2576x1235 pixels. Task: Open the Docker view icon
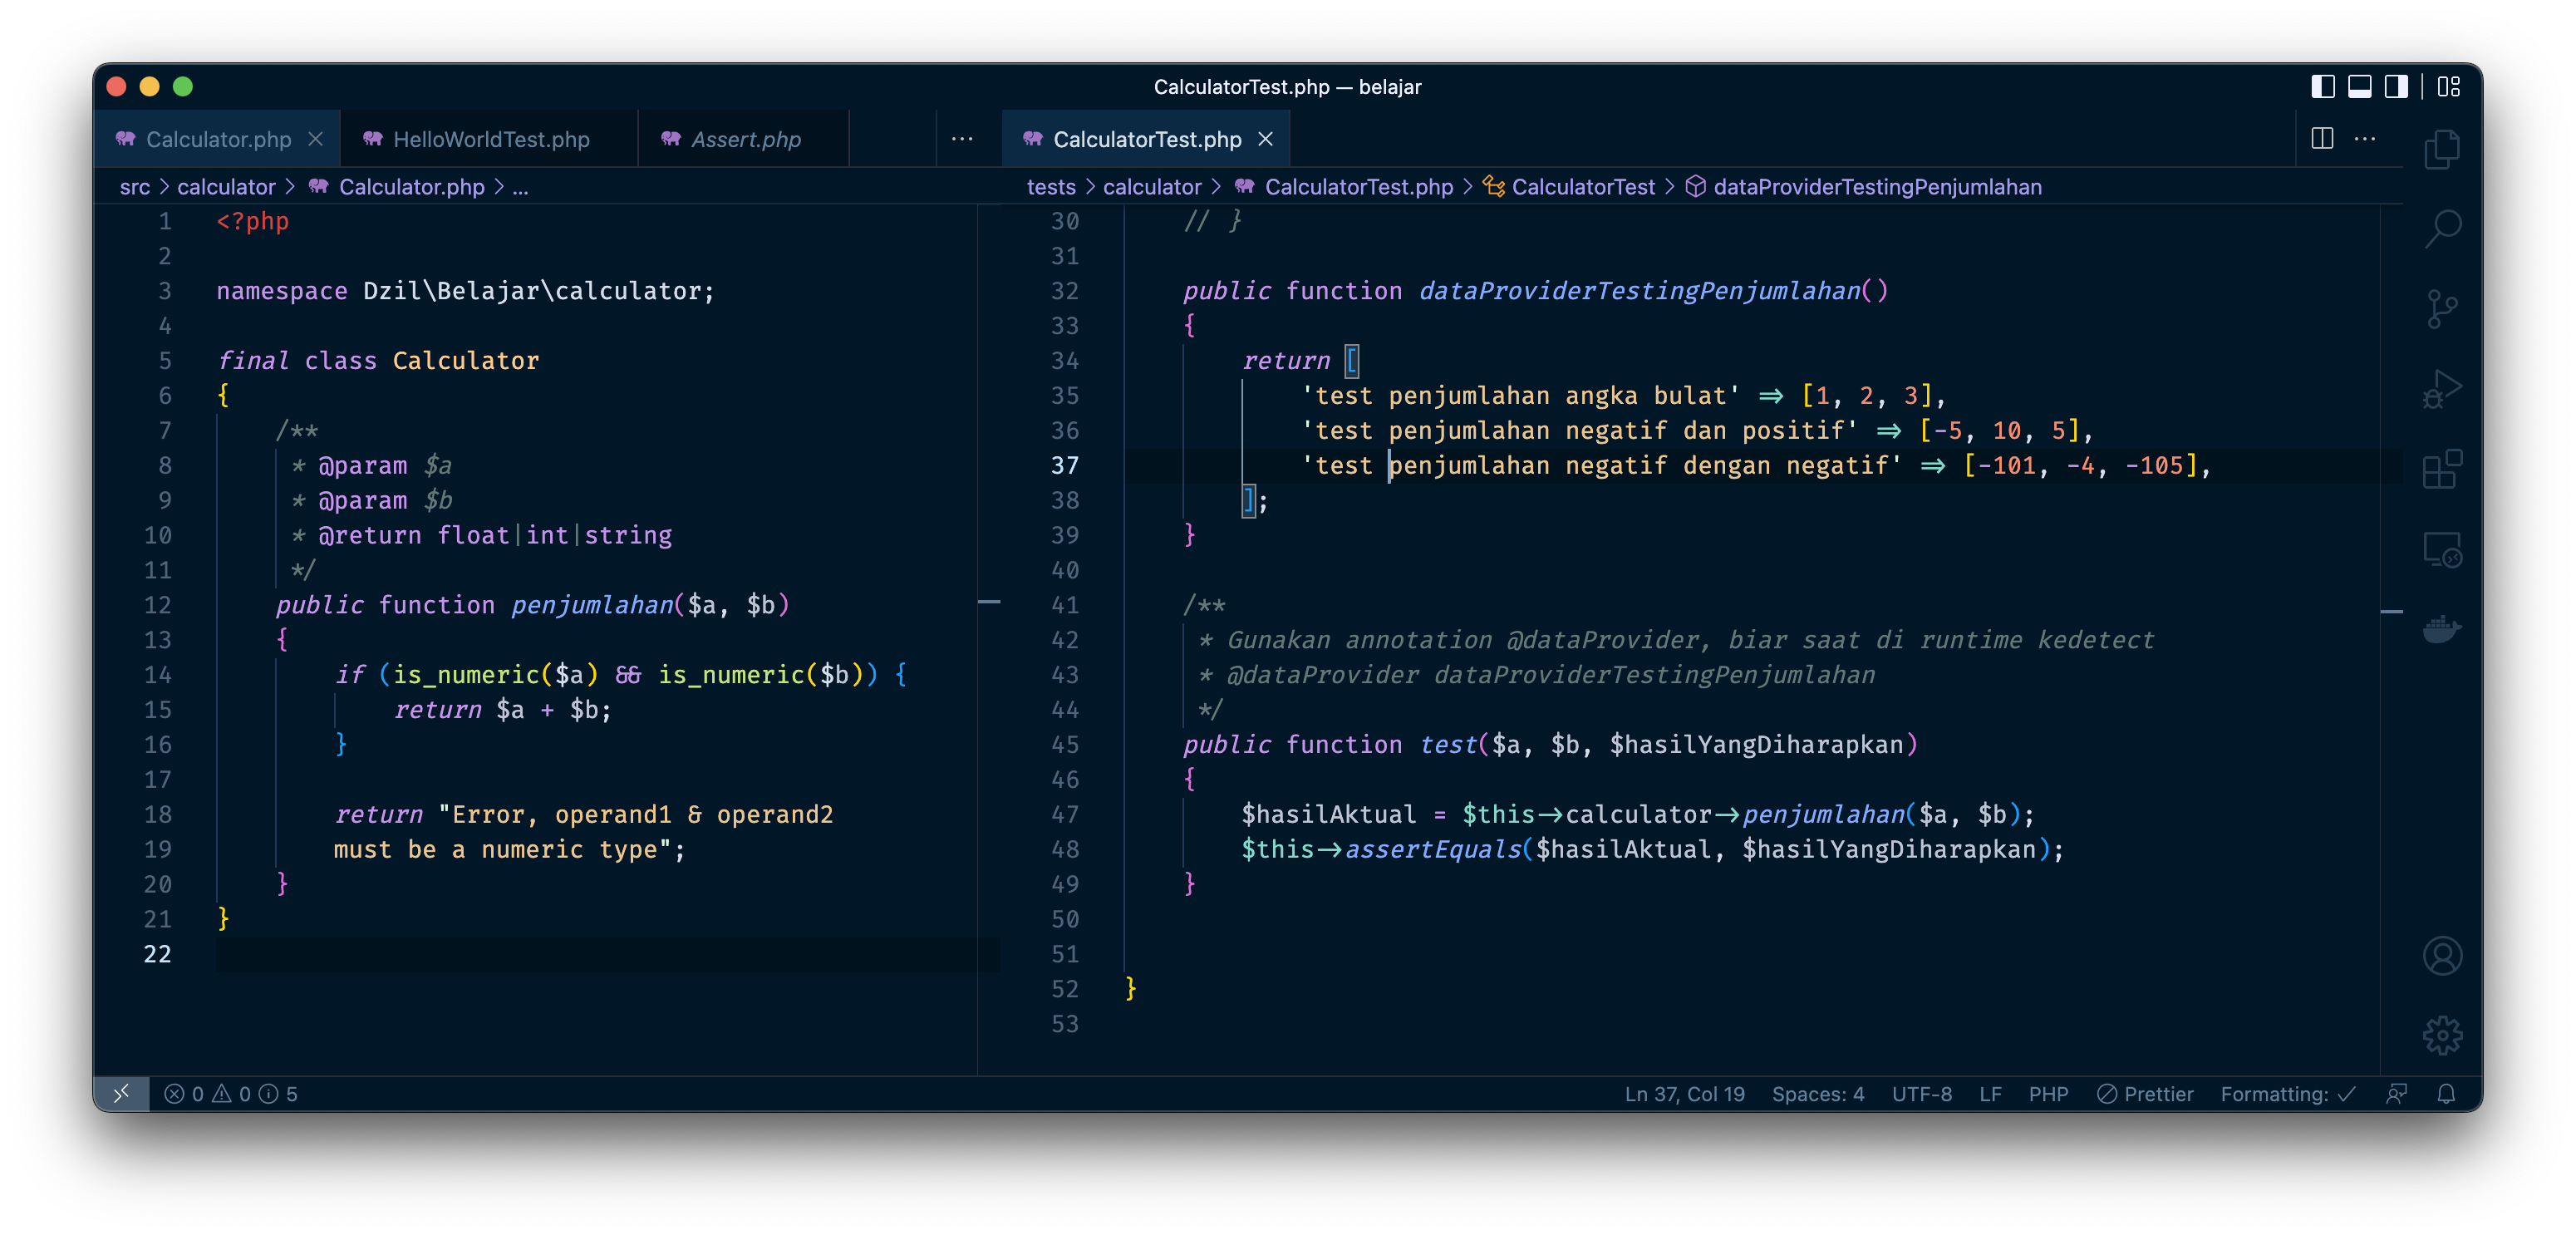coord(2441,629)
